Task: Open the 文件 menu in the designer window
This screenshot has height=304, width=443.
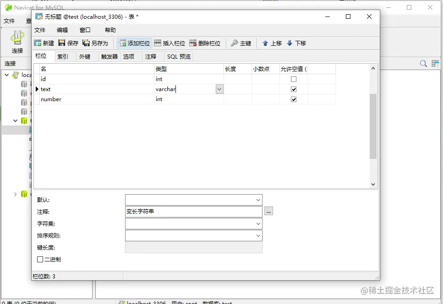Action: coord(40,30)
